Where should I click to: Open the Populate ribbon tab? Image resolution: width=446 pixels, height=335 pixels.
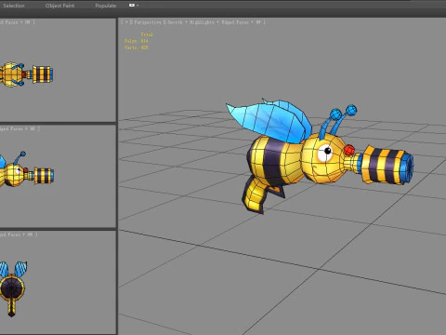pos(106,6)
